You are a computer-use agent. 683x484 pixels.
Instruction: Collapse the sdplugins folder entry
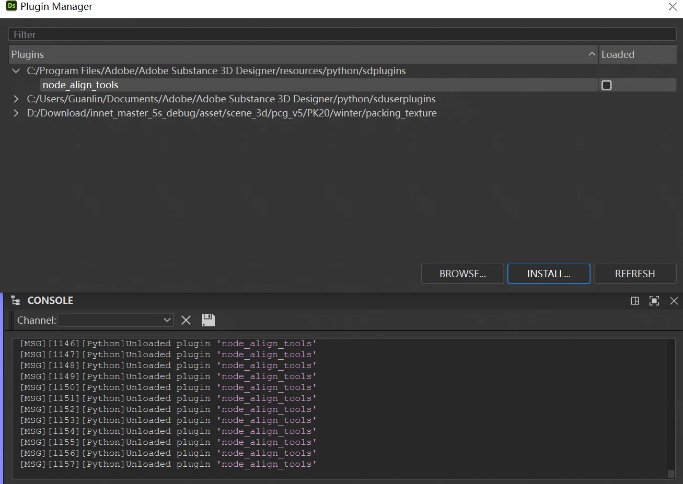point(16,70)
